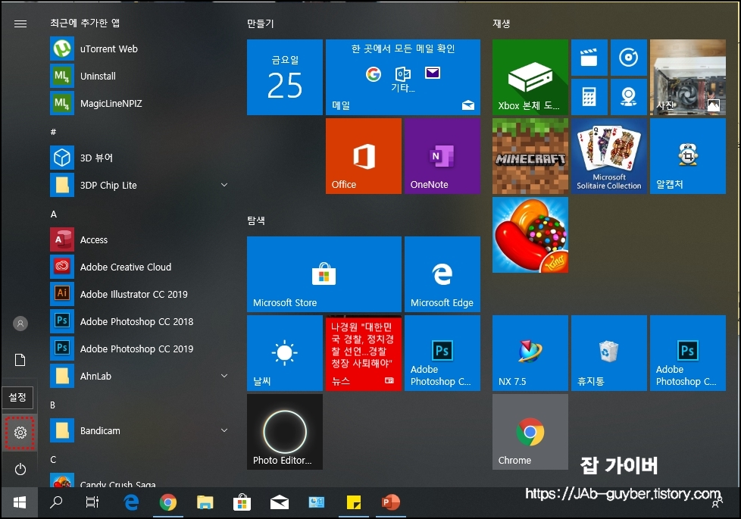Open AhnLab folder entry in list

pyautogui.click(x=139, y=377)
